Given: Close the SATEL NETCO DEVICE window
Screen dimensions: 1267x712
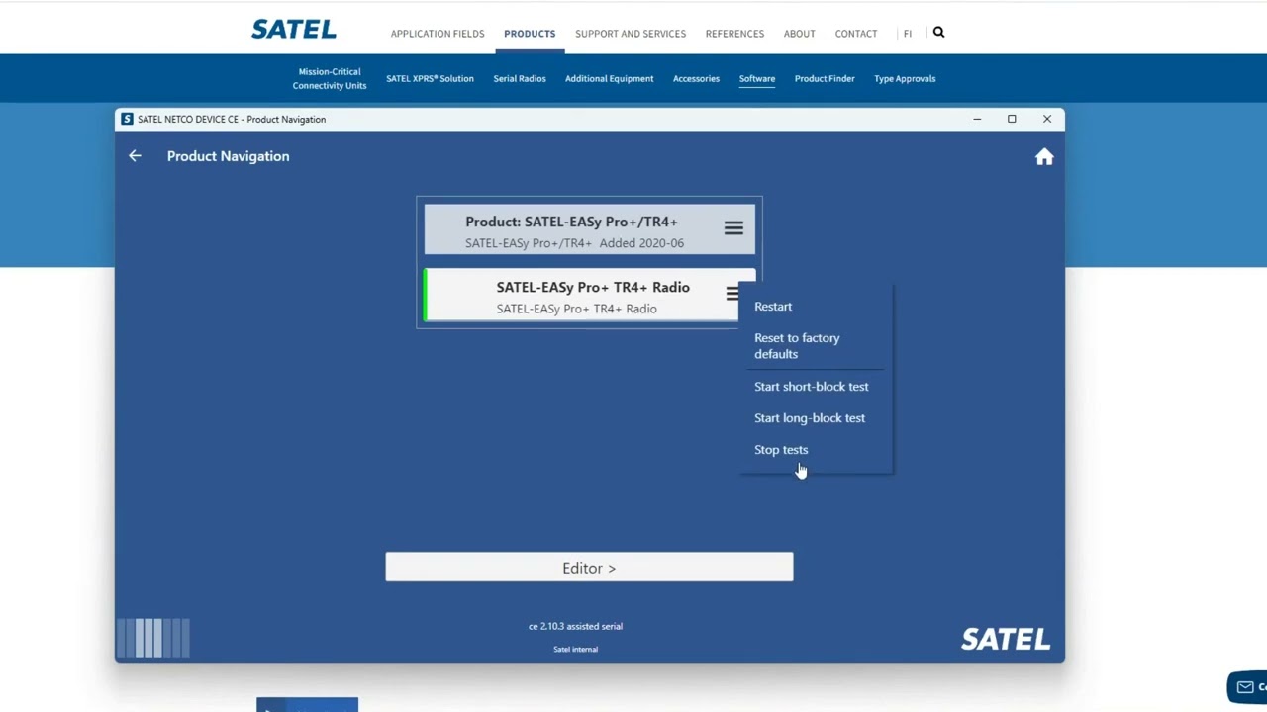Looking at the screenshot, I should [1047, 119].
